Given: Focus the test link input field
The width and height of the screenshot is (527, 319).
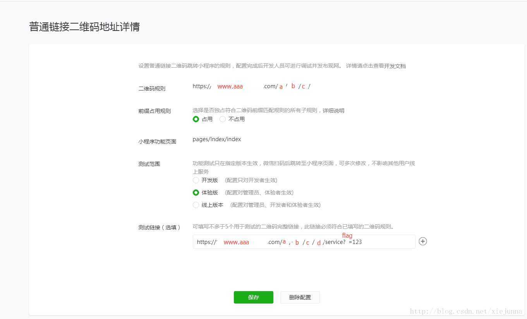Looking at the screenshot, I should (x=304, y=242).
